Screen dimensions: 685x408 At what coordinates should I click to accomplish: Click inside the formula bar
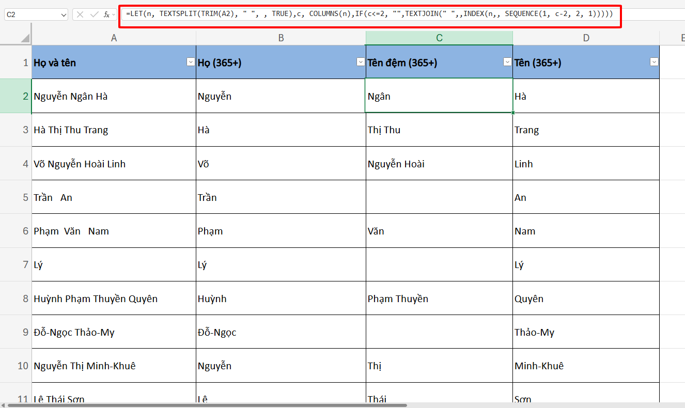click(x=362, y=14)
